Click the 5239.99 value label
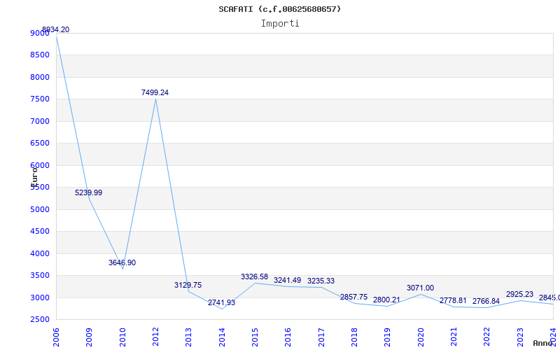The height and width of the screenshot is (350, 560). [x=89, y=192]
